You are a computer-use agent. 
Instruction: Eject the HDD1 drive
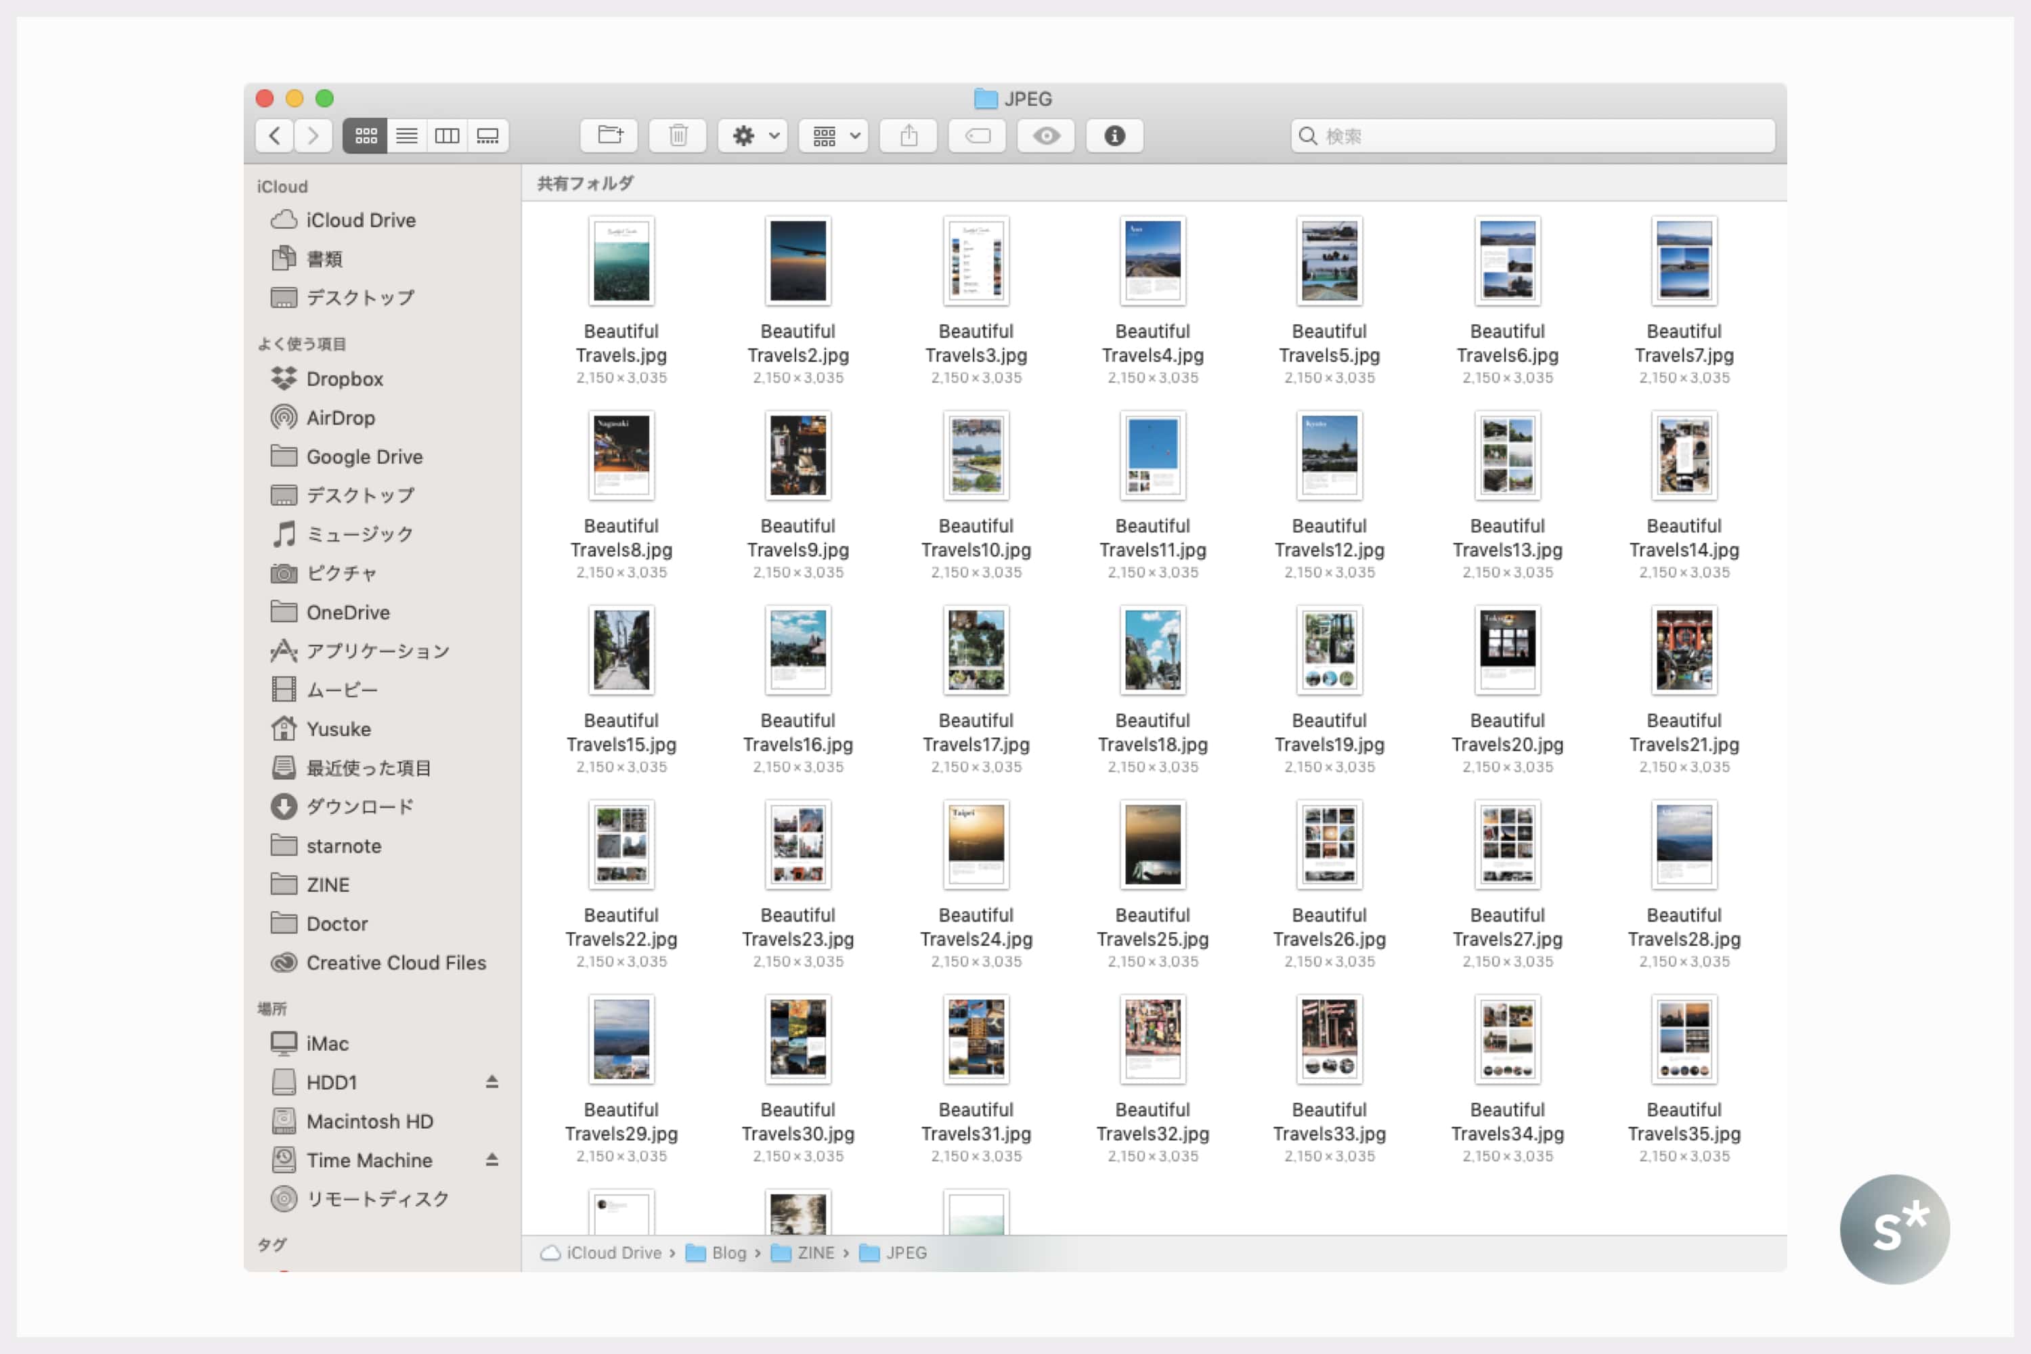coord(492,1082)
